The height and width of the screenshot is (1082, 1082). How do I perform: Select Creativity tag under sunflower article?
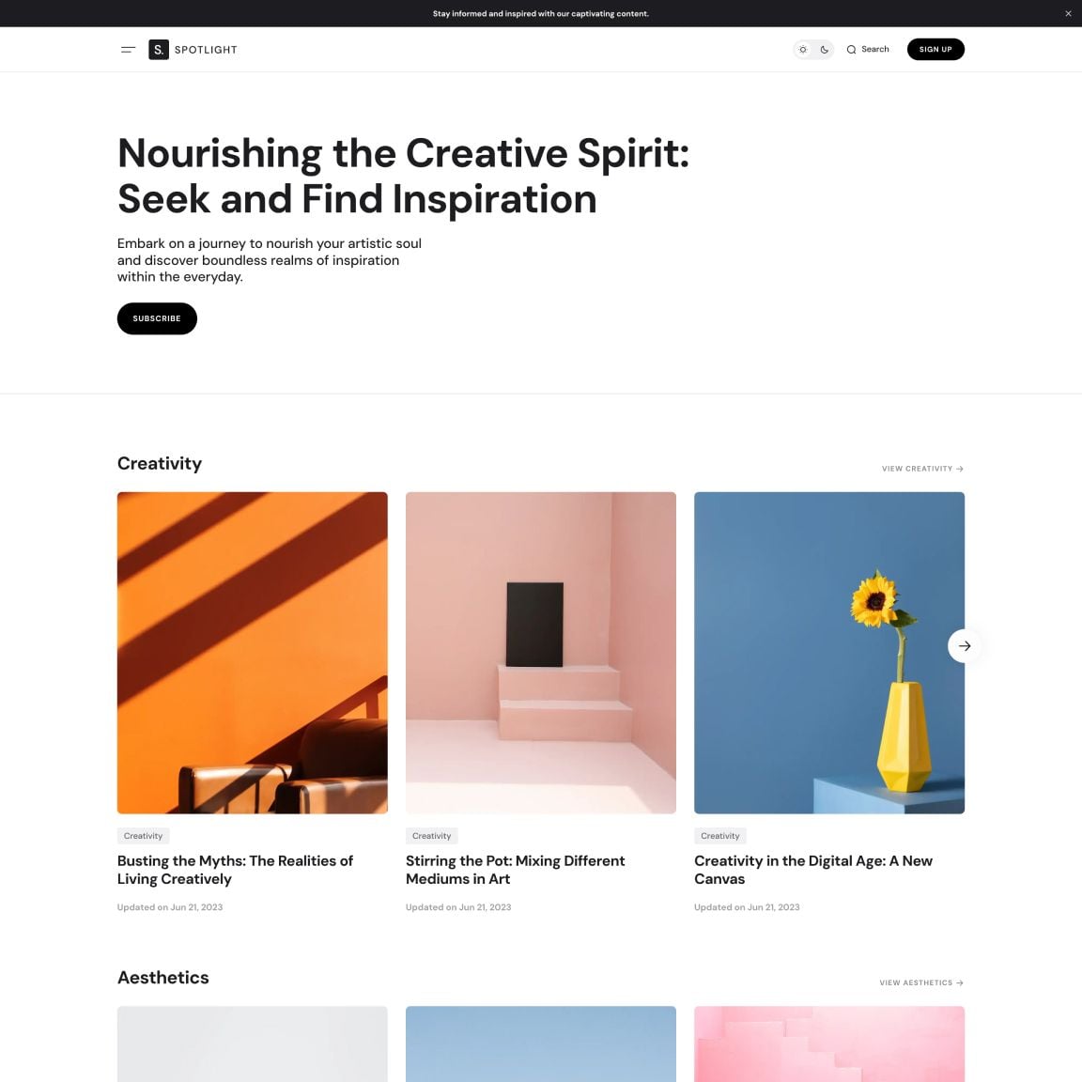tap(719, 836)
